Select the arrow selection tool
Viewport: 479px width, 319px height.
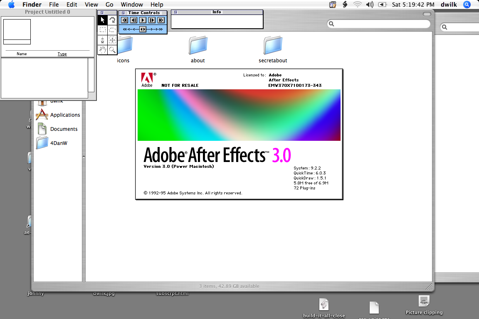[103, 20]
